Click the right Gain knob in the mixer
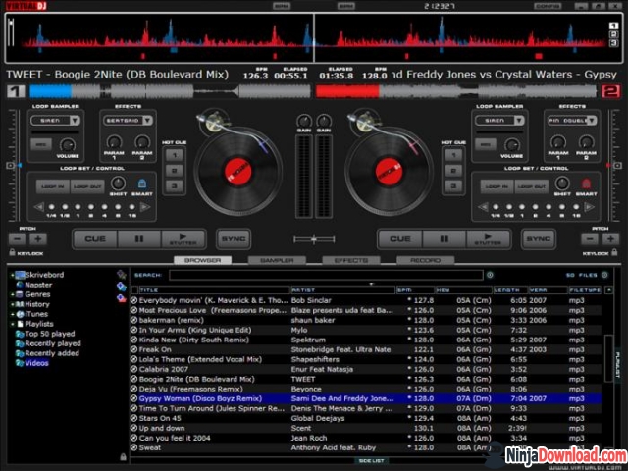 pos(324,121)
